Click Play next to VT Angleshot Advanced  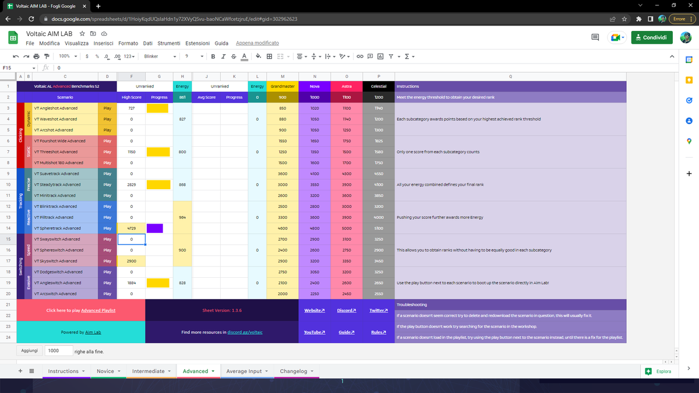pos(107,108)
